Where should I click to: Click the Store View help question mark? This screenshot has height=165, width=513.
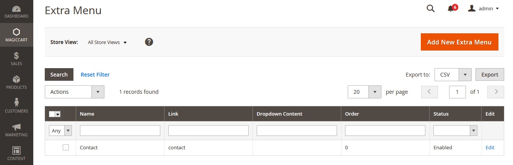coord(149,42)
